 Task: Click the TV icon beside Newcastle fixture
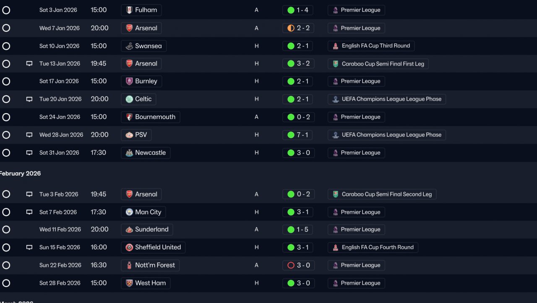tap(29, 153)
